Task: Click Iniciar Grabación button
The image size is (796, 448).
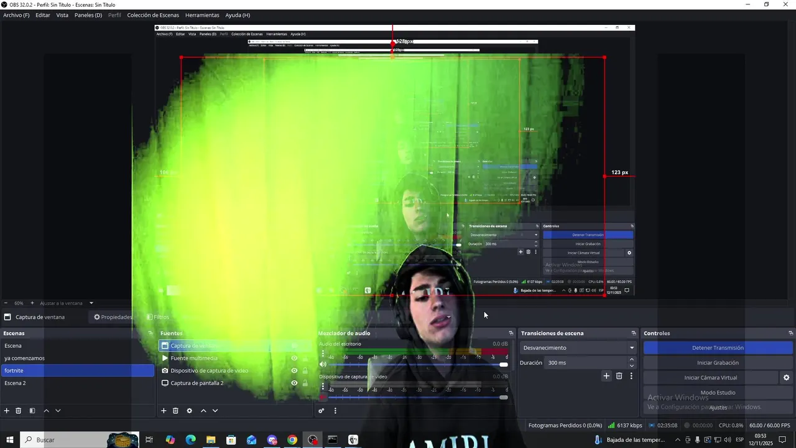Action: 718,363
